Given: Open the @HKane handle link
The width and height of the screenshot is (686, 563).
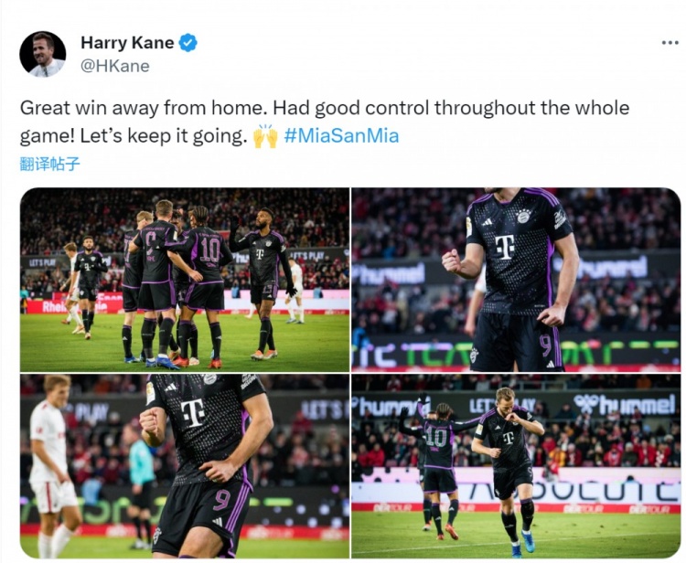Looking at the screenshot, I should pyautogui.click(x=115, y=66).
